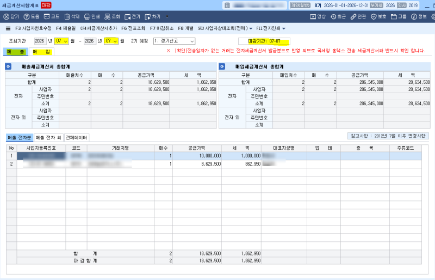
Task: Open the hamburger menu icon
Action: pos(8,28)
